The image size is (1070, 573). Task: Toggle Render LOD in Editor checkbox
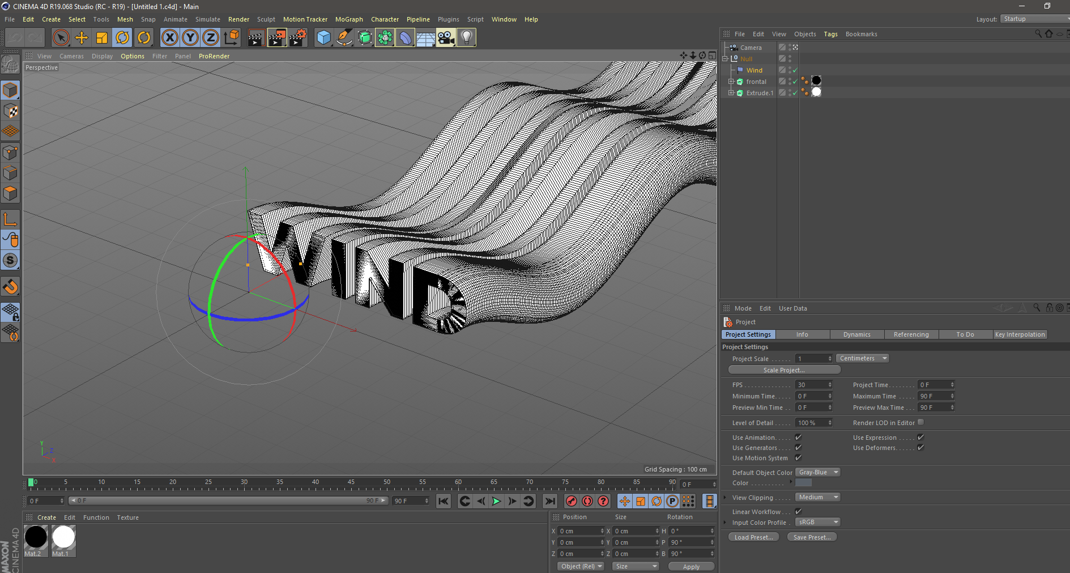920,422
